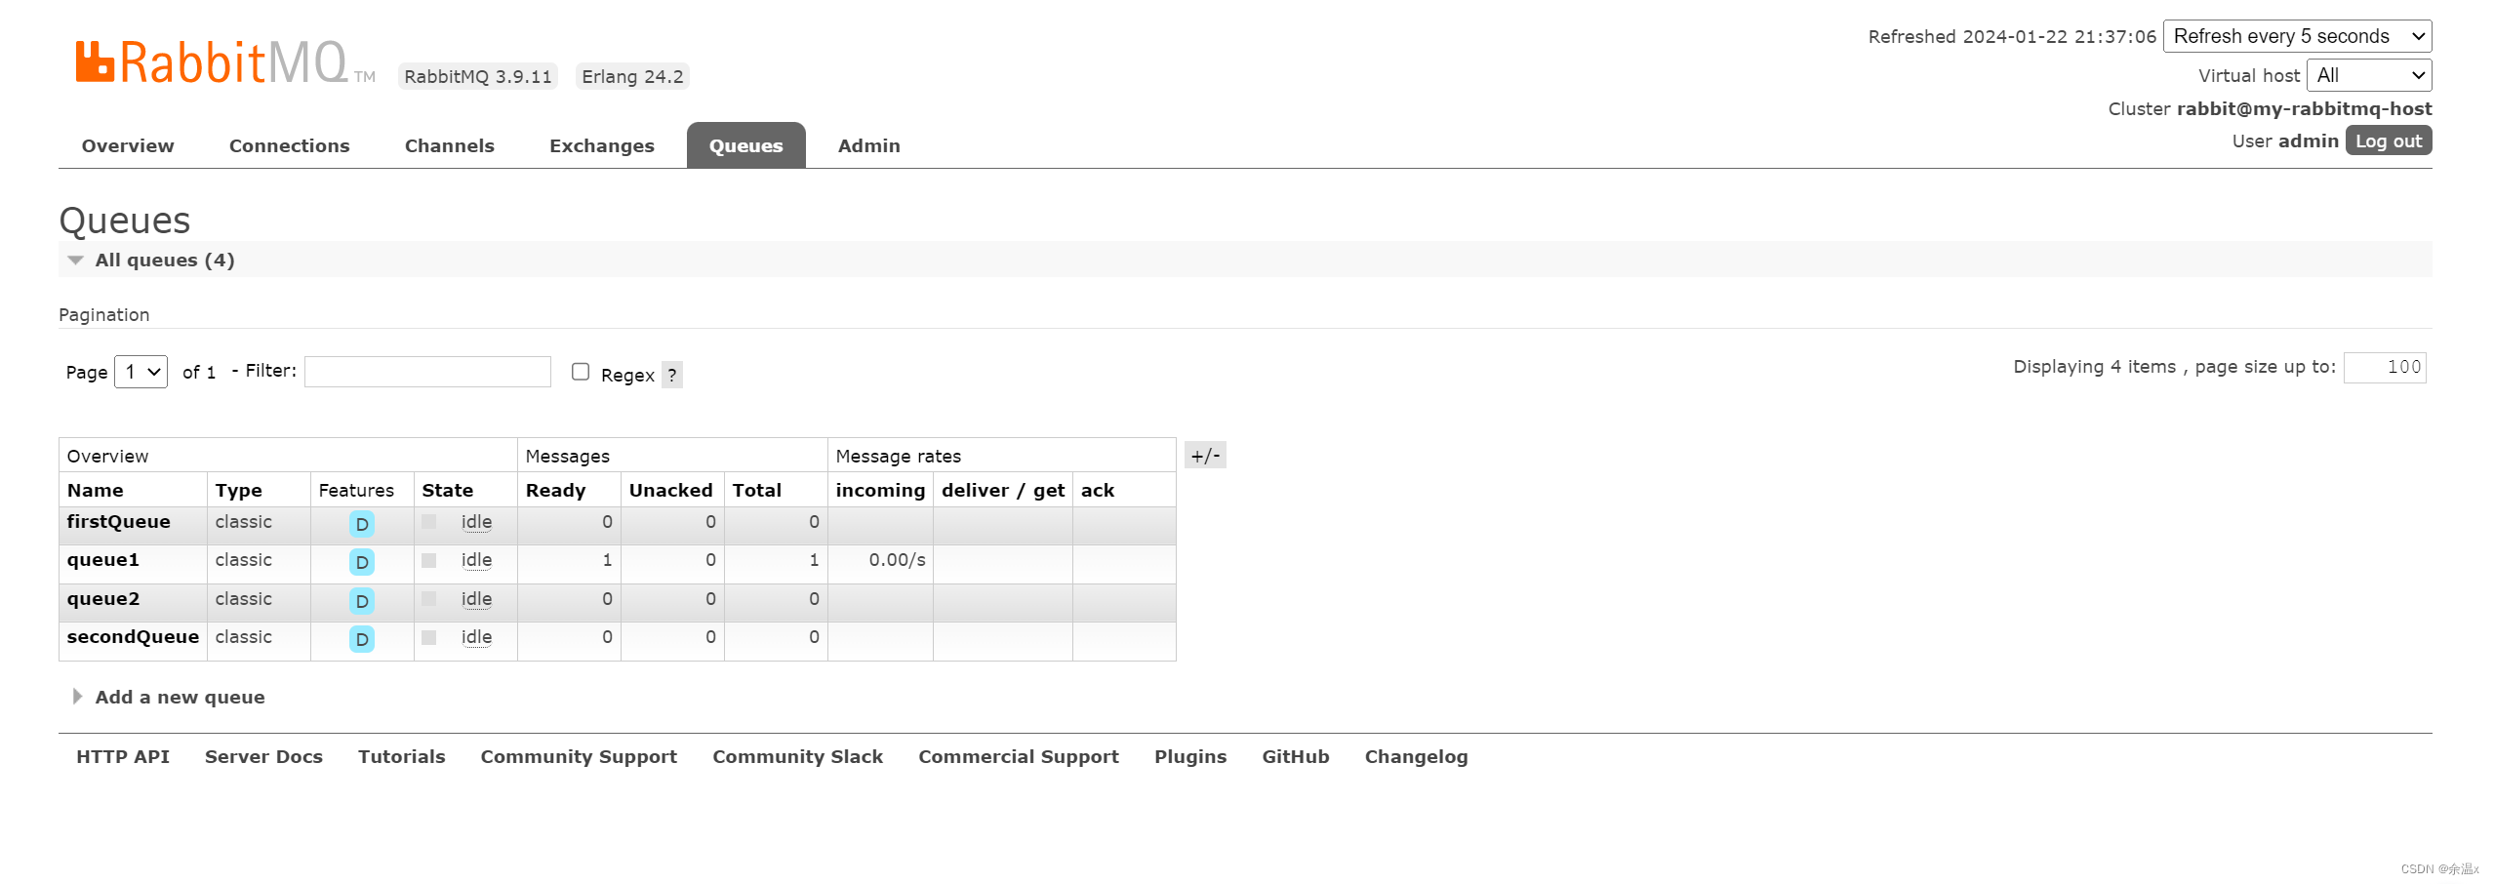The image size is (2494, 884).
Task: Open the Plugins footer link
Action: (x=1190, y=757)
